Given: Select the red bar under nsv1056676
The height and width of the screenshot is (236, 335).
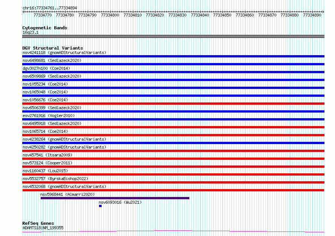Looking at the screenshot, I should [x=173, y=104].
